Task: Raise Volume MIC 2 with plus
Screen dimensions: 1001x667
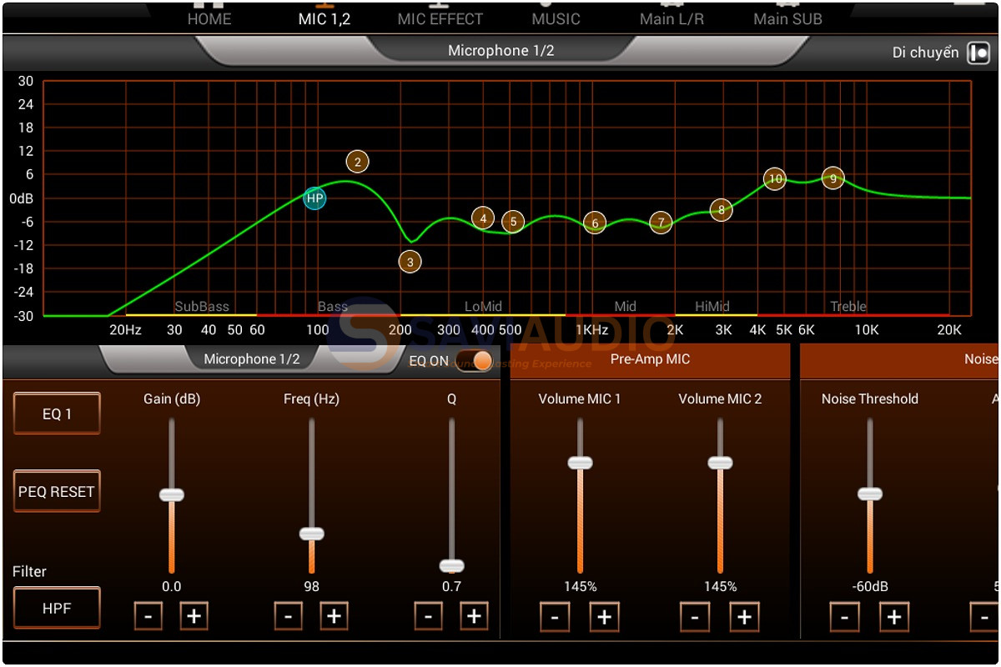Action: coord(745,616)
